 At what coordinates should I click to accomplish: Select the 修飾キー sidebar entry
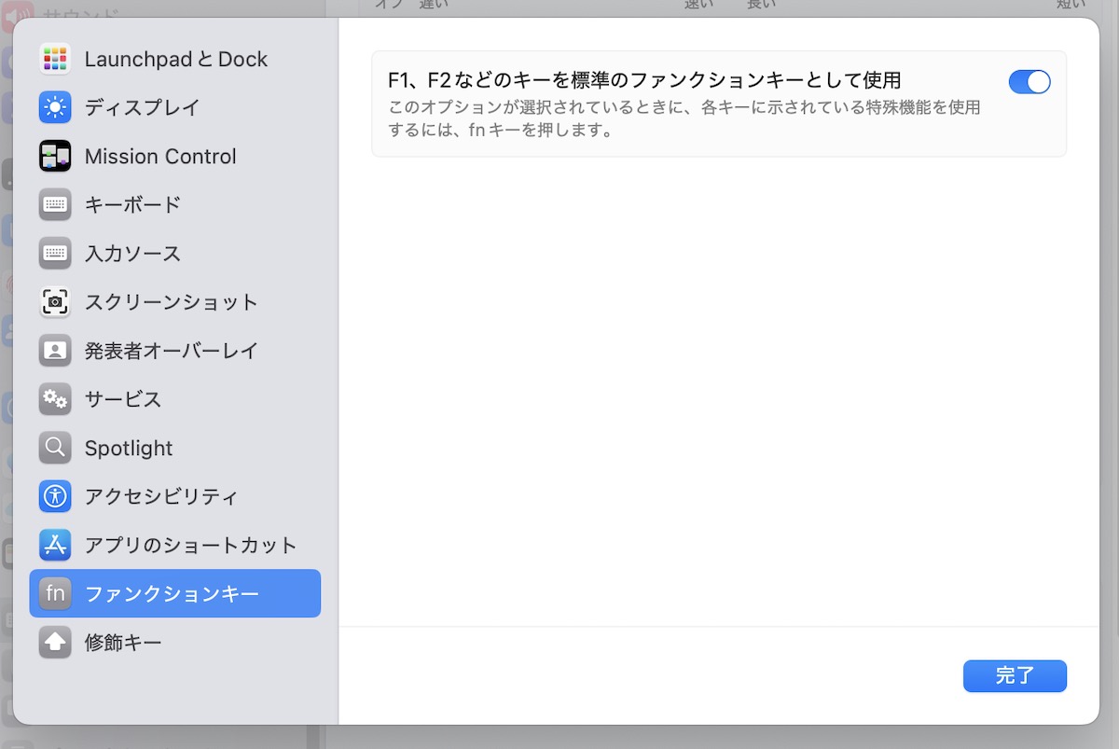click(x=123, y=643)
